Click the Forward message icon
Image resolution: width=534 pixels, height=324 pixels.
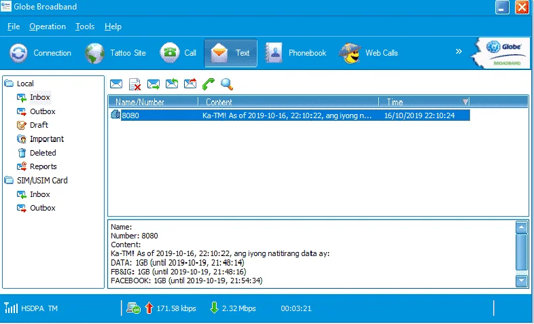pos(190,84)
